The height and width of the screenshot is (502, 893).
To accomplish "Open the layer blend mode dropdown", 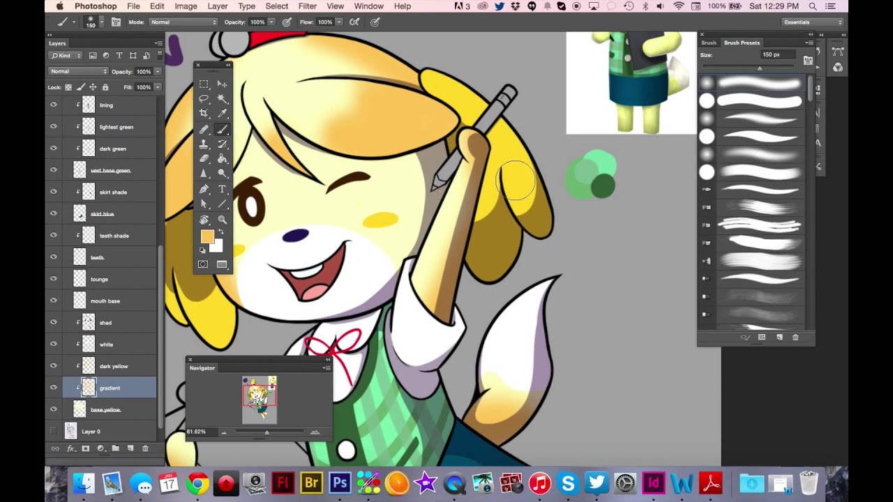I will point(79,71).
